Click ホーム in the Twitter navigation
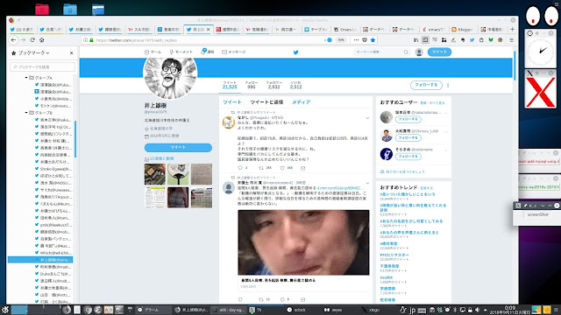The image size is (561, 315). (x=153, y=52)
